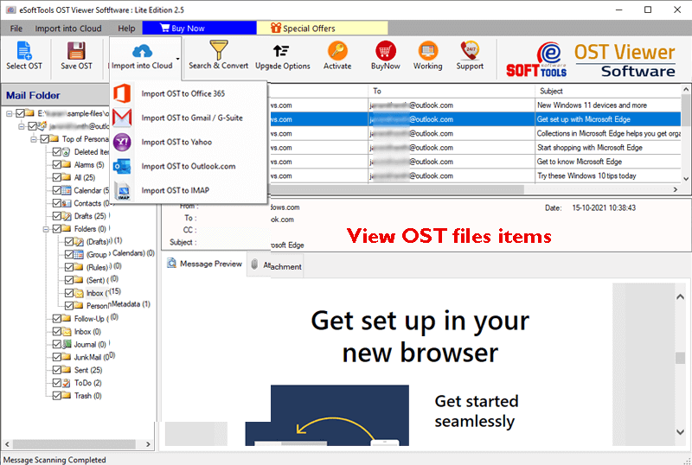This screenshot has height=465, width=692.
Task: Click the BuyNow cart icon
Action: [x=385, y=50]
